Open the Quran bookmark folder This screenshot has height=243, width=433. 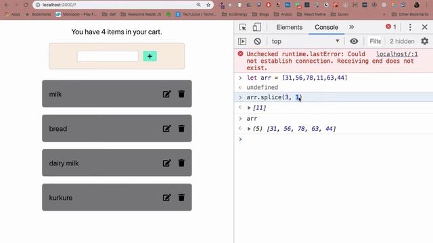tap(340, 14)
